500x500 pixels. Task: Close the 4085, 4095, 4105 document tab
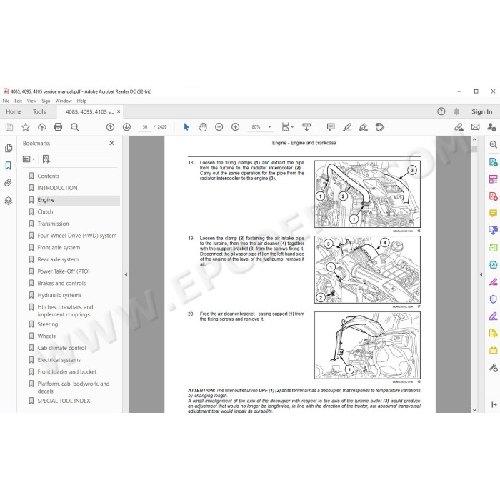[119, 111]
